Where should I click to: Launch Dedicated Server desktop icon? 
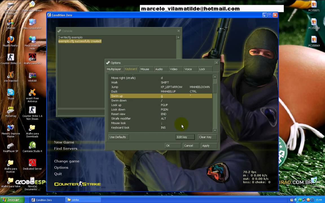[32, 165]
